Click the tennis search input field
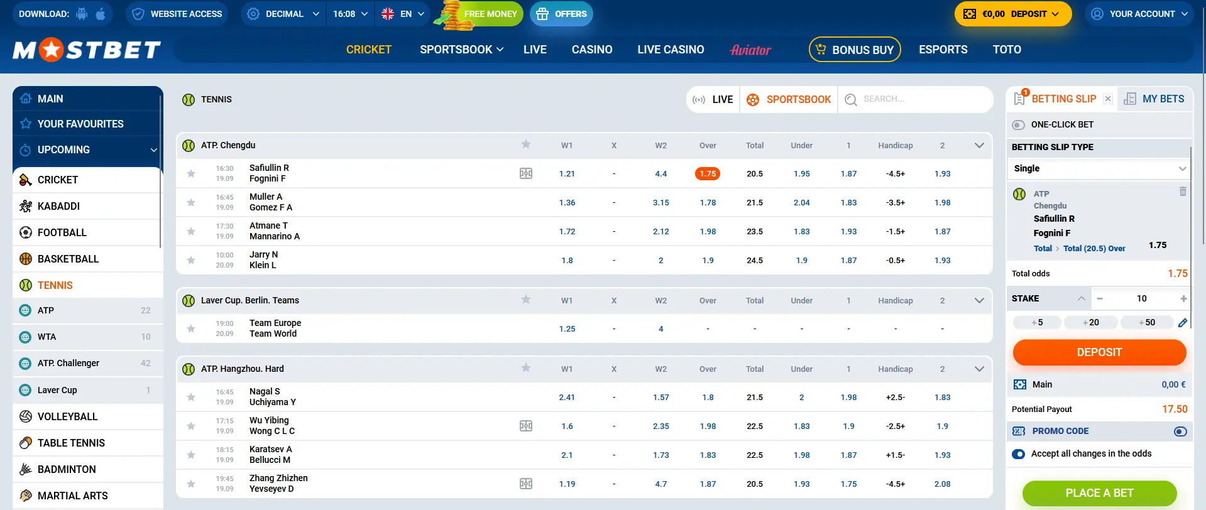Viewport: 1206px width, 510px height. [x=918, y=99]
